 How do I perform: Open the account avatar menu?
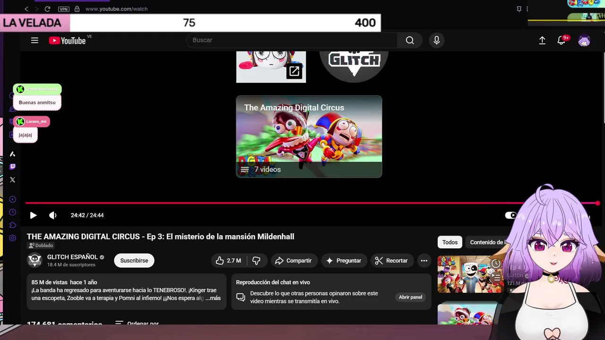(584, 41)
